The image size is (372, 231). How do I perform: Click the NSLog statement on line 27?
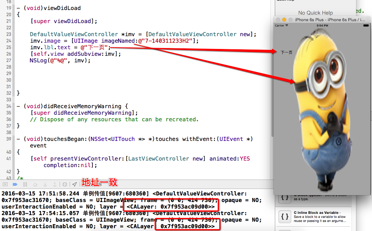pyautogui.click(x=60, y=60)
